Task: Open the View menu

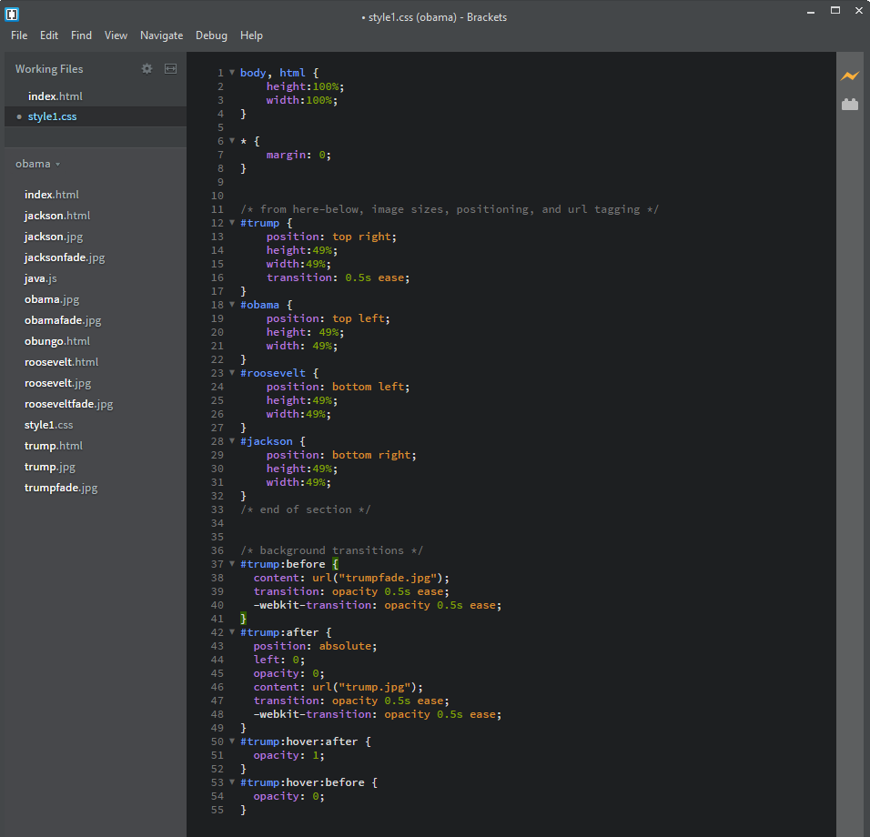Action: (x=116, y=35)
